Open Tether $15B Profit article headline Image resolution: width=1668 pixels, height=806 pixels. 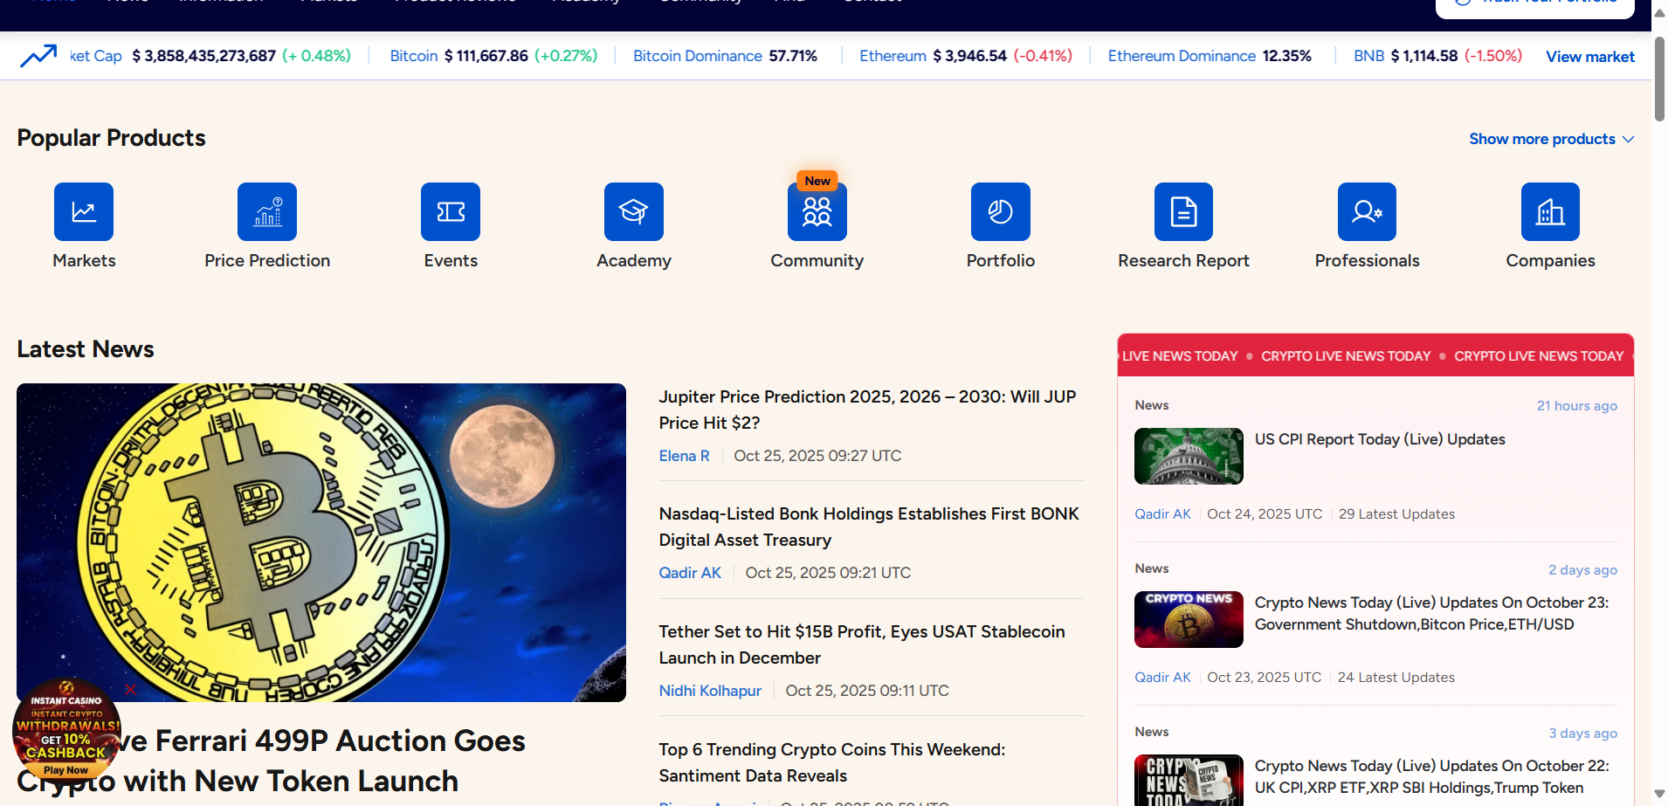tap(861, 644)
